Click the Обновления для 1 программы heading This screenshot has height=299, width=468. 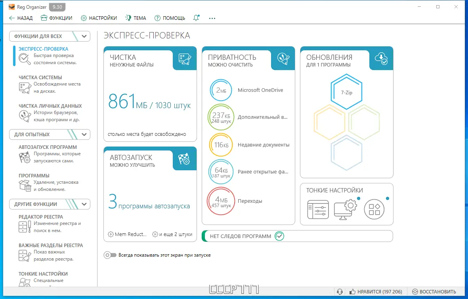pyautogui.click(x=329, y=60)
